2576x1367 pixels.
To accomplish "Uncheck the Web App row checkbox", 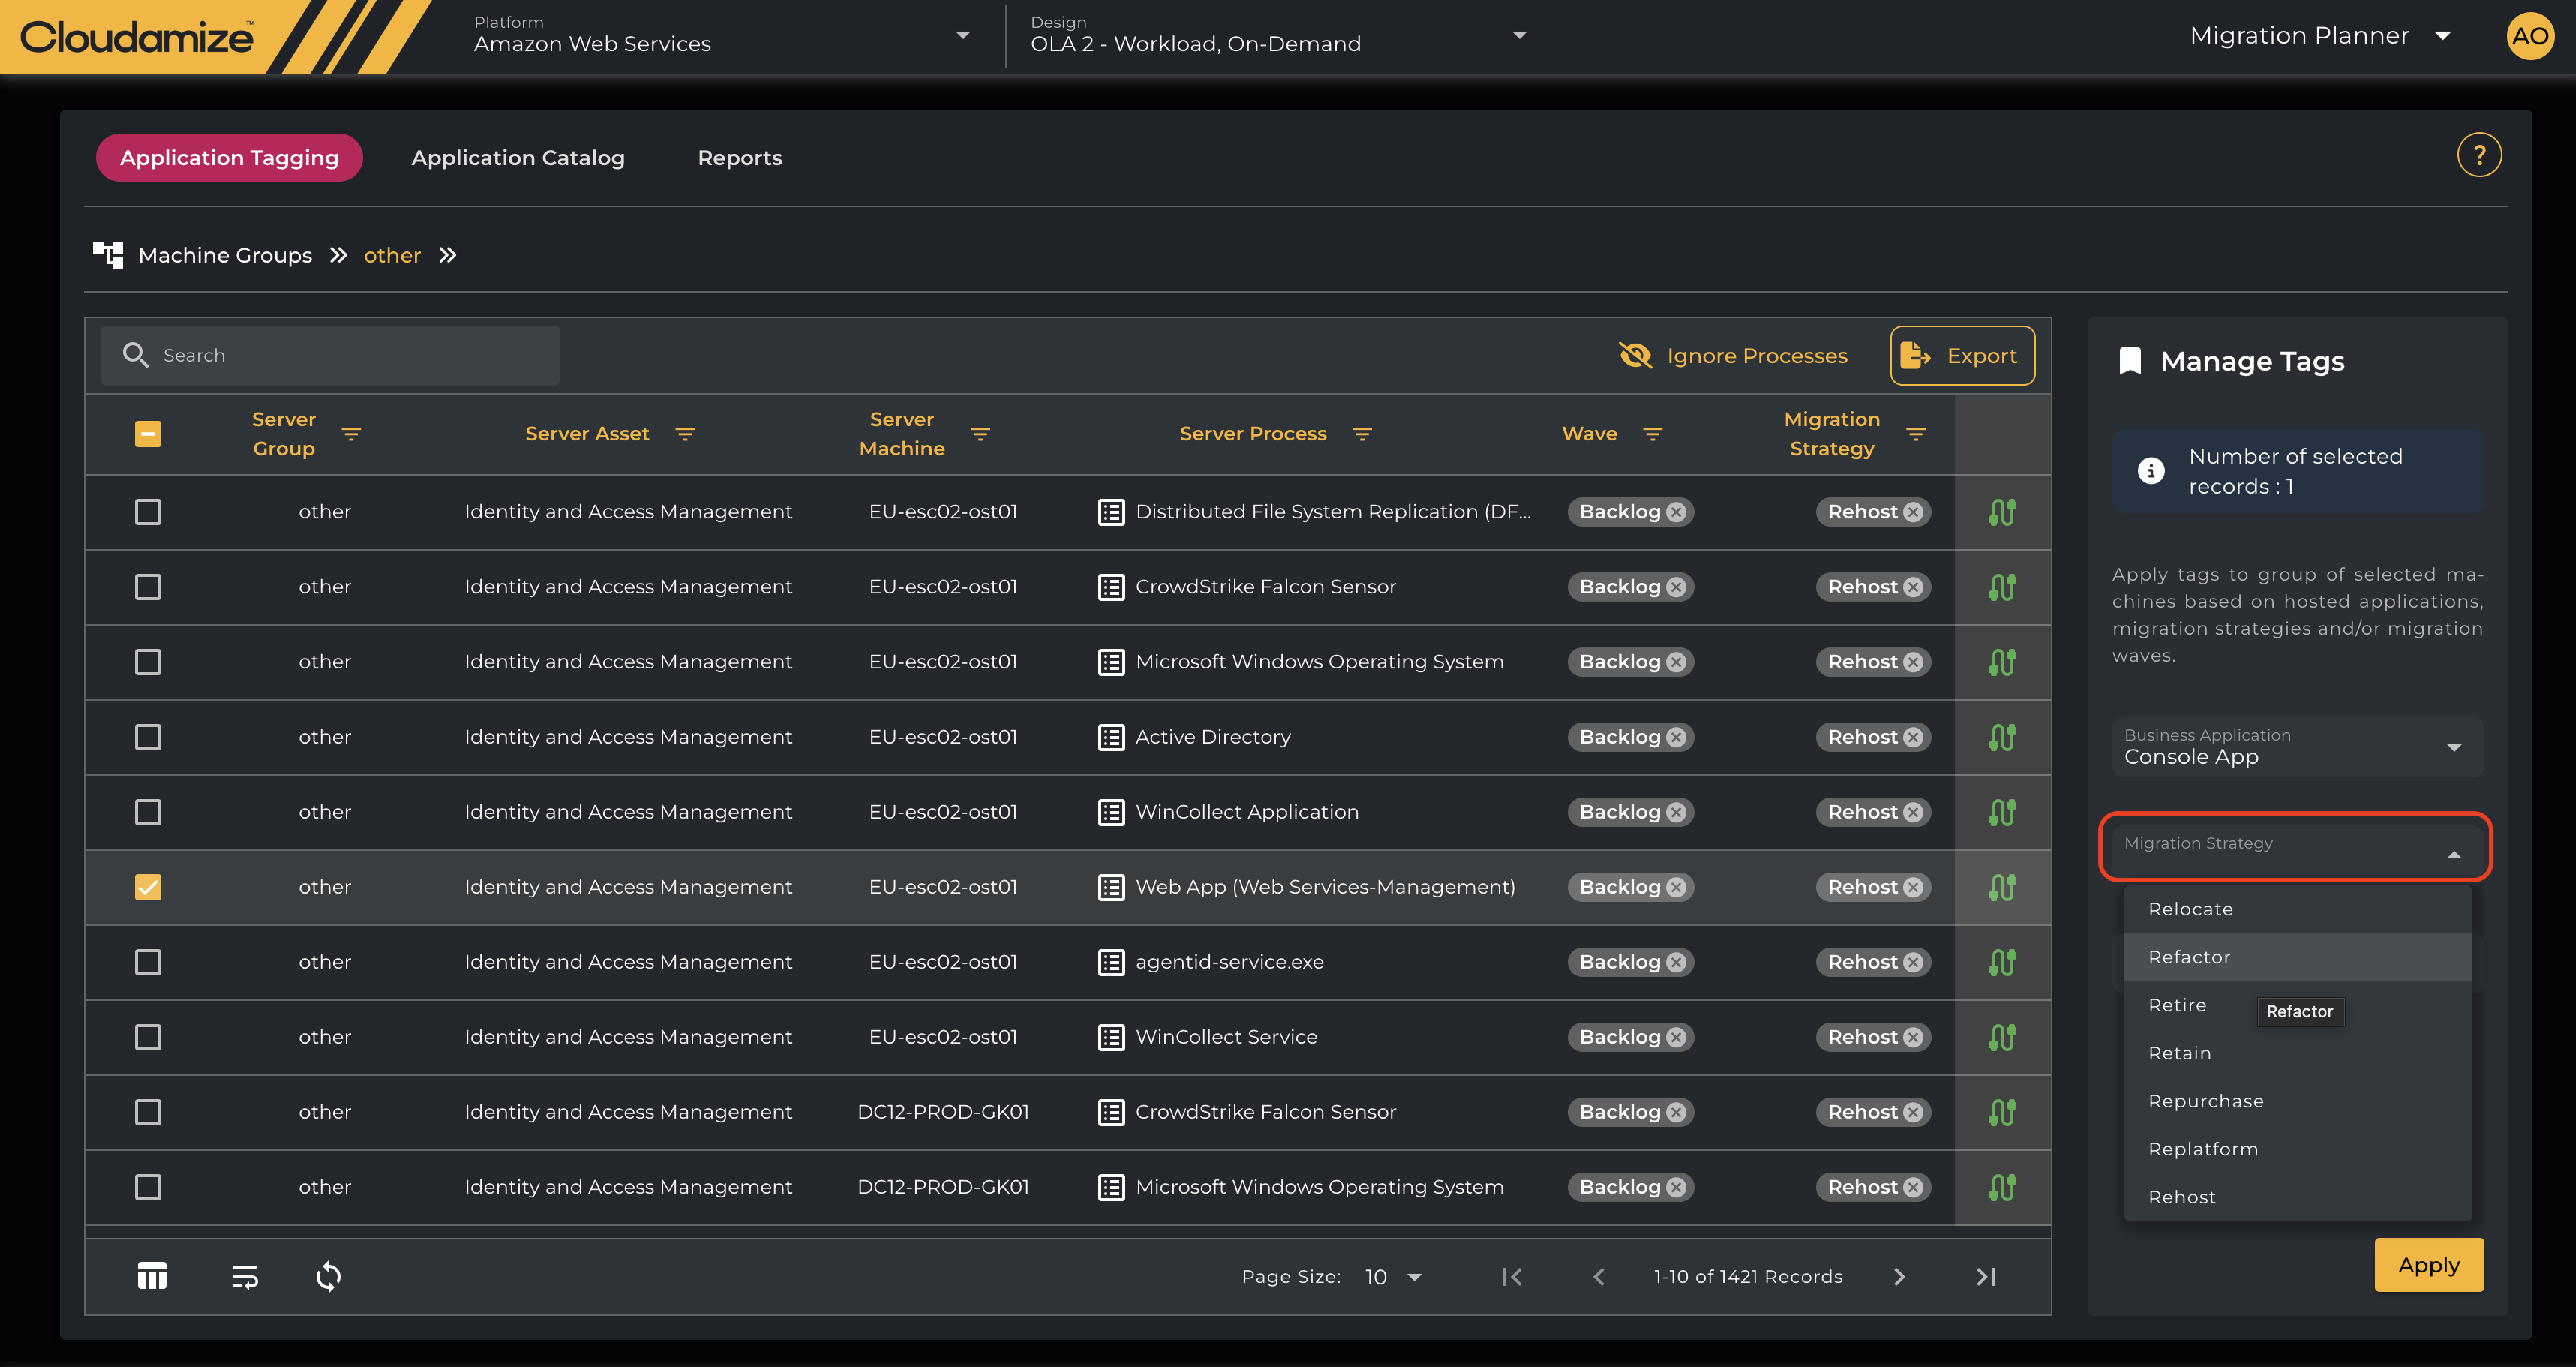I will (x=148, y=887).
